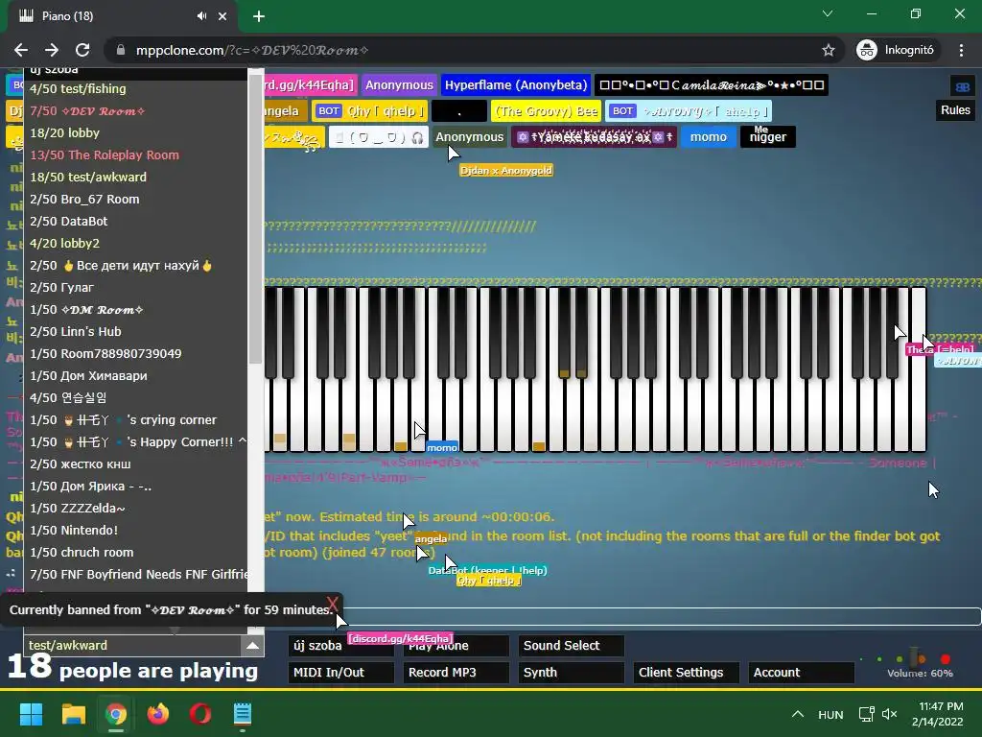This screenshot has width=982, height=737.
Task: View site security lock info
Action: click(120, 50)
